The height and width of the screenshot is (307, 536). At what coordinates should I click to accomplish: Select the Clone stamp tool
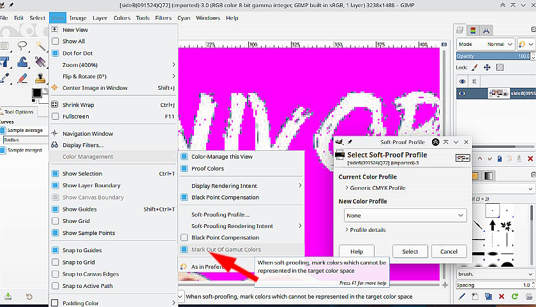click(x=40, y=78)
